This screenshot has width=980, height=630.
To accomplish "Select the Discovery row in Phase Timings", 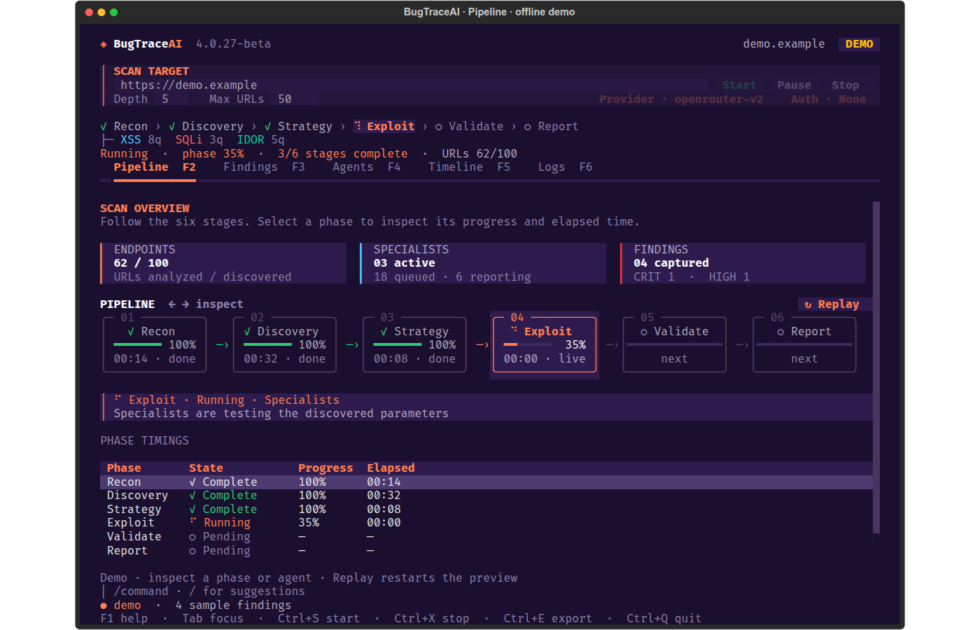I will coord(486,496).
